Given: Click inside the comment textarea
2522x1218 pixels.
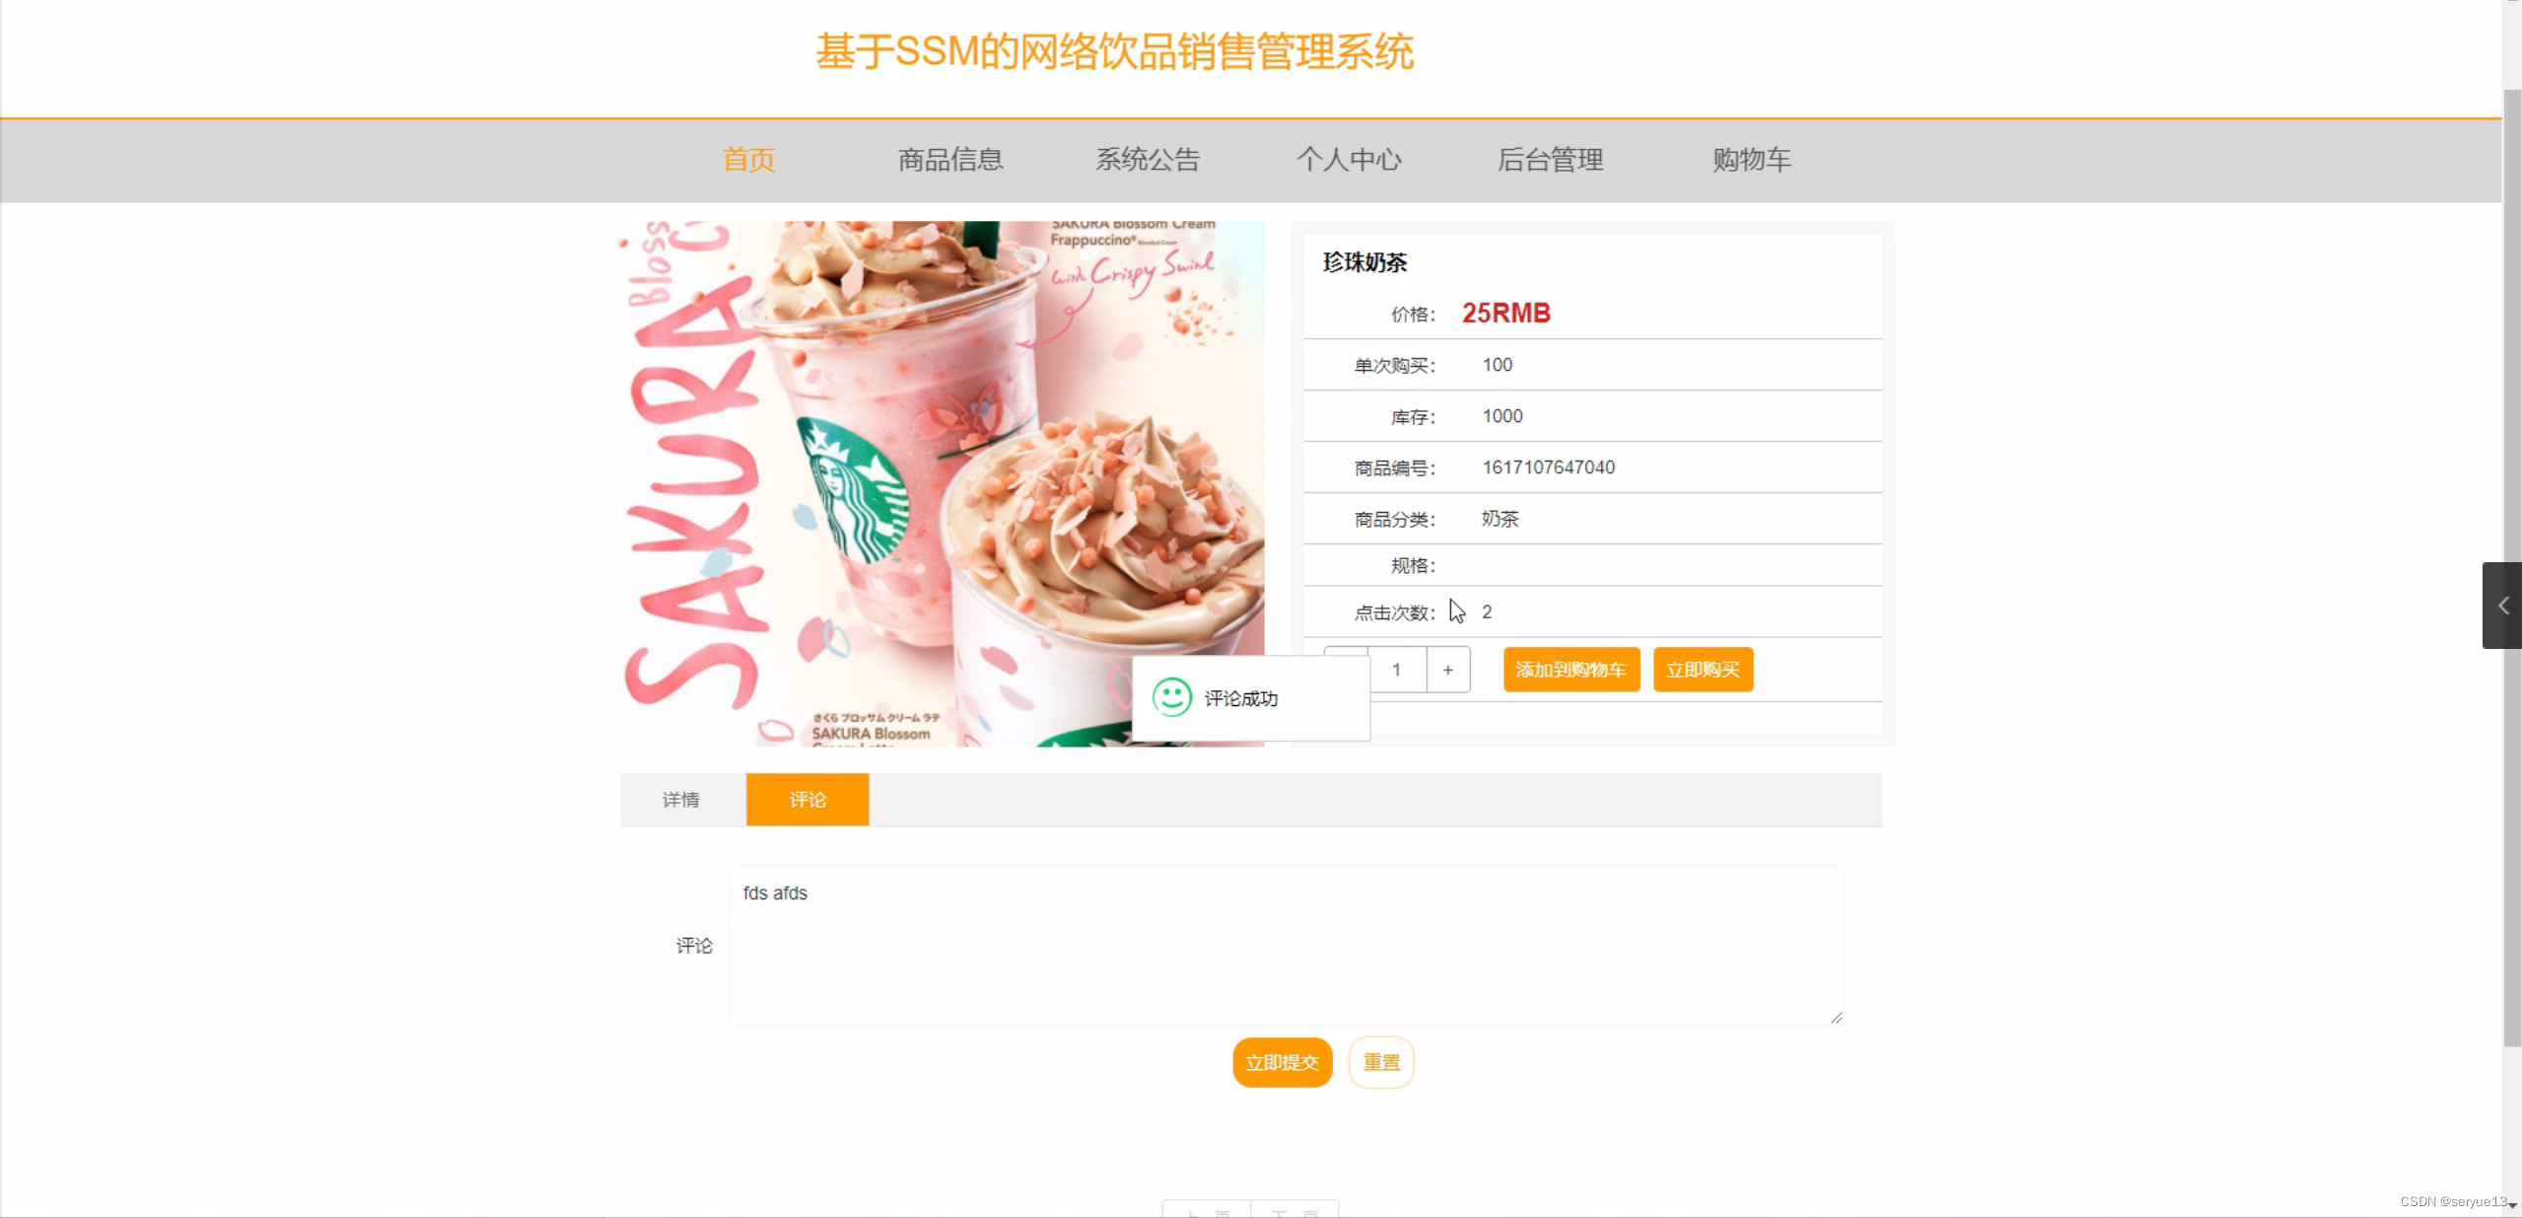Looking at the screenshot, I should point(1286,945).
